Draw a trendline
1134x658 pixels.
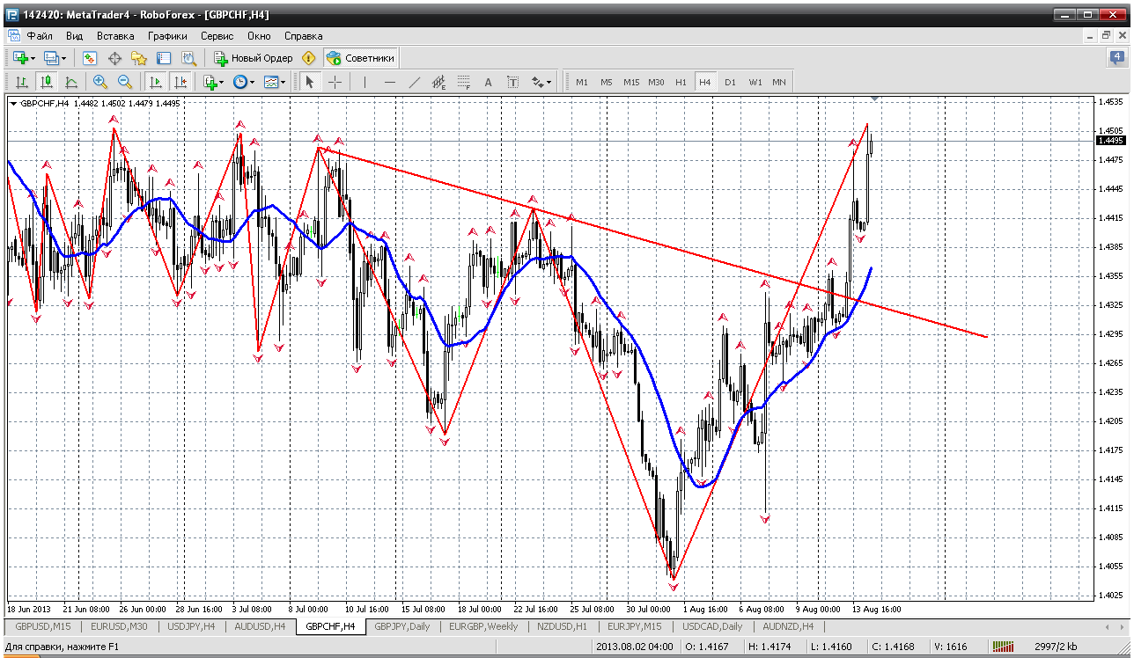(x=415, y=82)
